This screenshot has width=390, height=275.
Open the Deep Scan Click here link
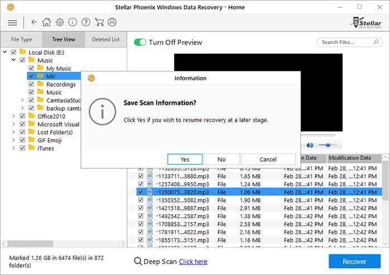[x=193, y=262]
